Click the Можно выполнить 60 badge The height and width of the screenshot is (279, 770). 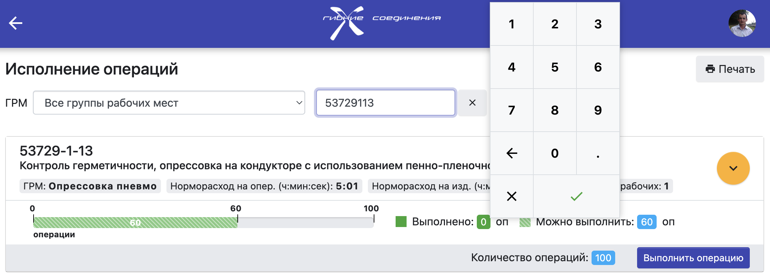tap(647, 222)
